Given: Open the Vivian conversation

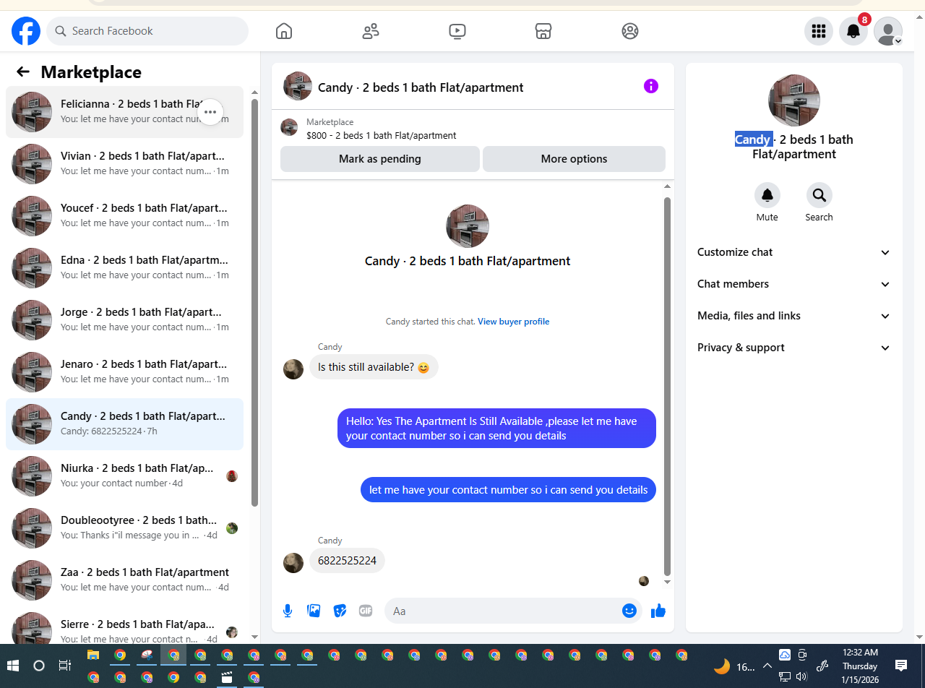Looking at the screenshot, I should tap(124, 164).
